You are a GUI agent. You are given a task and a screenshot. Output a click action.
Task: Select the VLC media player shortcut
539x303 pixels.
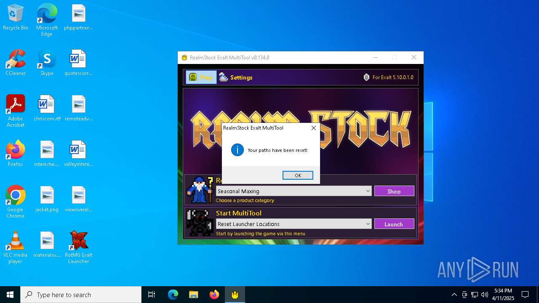16,247
